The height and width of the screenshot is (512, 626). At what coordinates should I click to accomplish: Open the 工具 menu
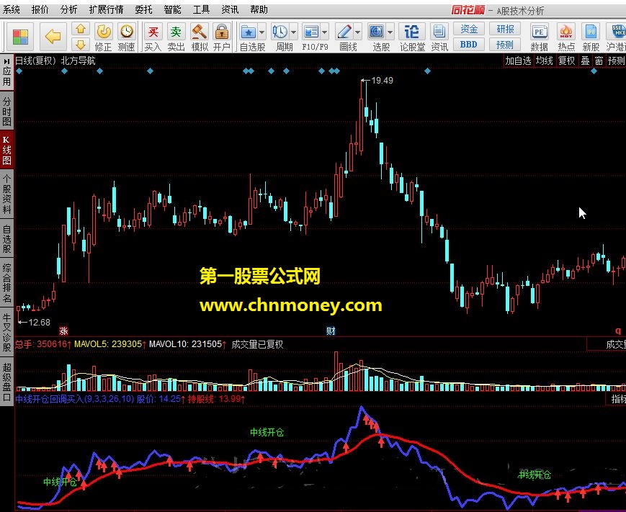click(x=201, y=9)
